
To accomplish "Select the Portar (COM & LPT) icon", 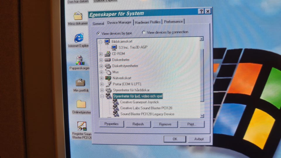I will 108,84.
